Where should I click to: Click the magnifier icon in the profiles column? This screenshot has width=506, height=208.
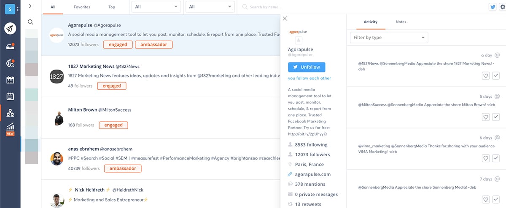[x=30, y=22]
